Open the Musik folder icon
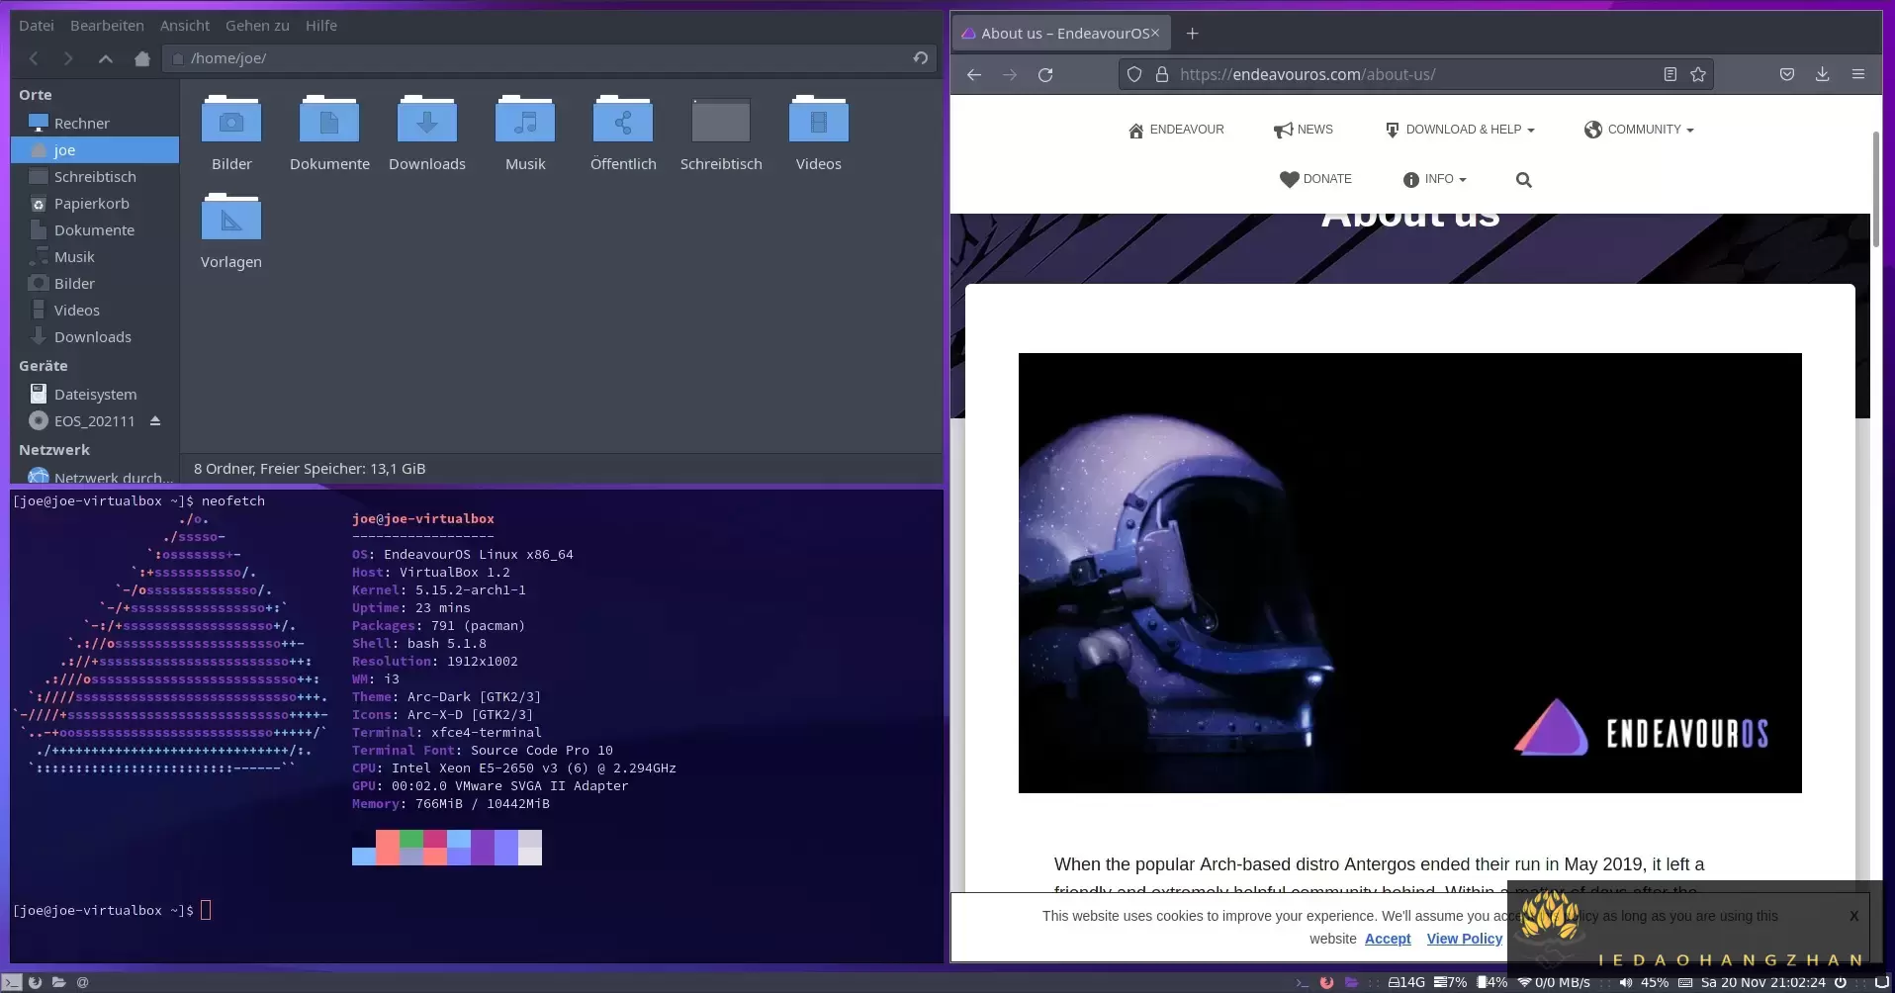 click(x=525, y=121)
